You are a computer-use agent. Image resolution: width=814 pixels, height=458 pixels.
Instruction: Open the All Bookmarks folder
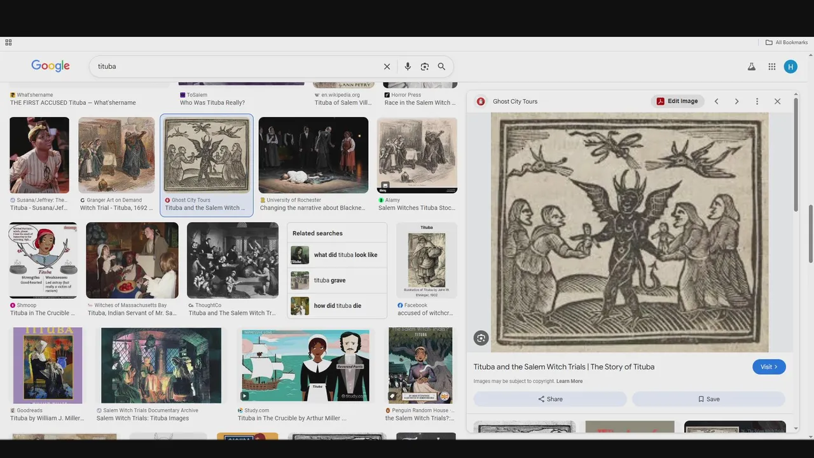coord(787,43)
